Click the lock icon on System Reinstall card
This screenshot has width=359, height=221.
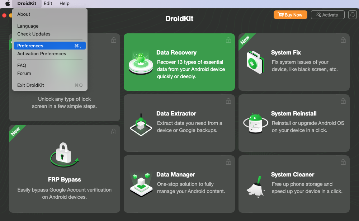pos(343,101)
